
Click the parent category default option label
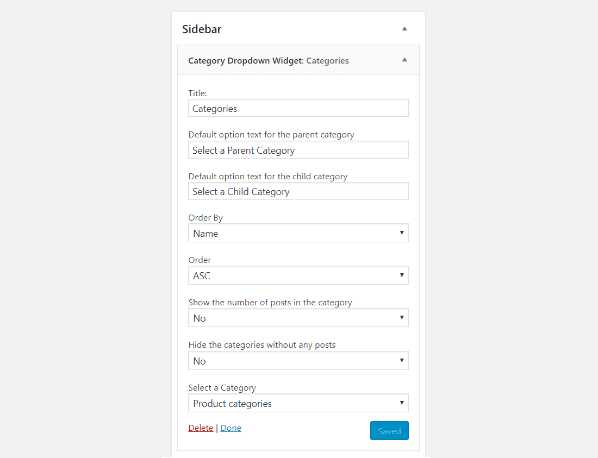pos(271,134)
